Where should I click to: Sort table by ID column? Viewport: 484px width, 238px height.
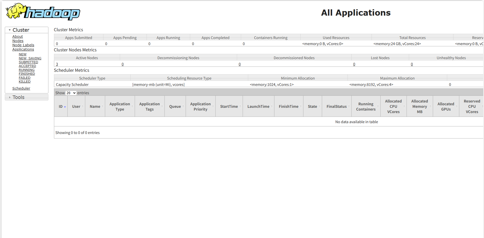(61, 107)
